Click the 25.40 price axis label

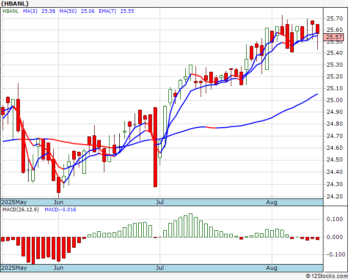tap(335, 53)
